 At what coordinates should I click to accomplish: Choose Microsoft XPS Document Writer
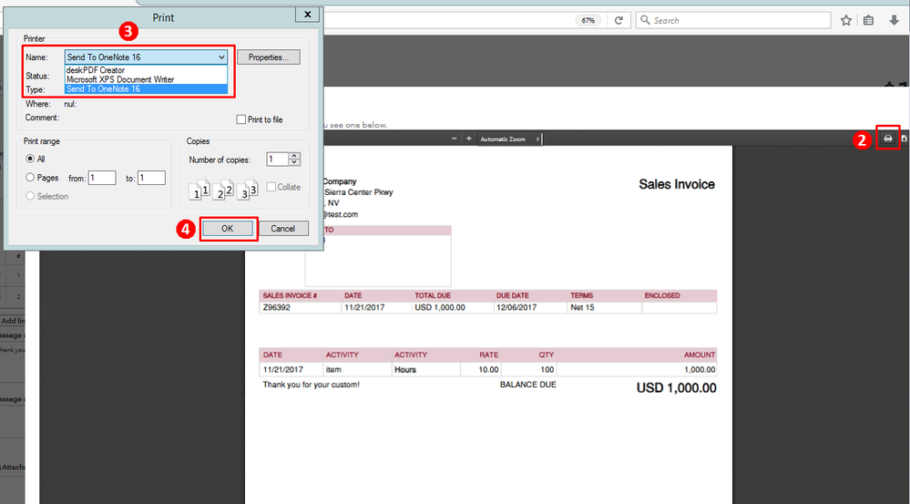(146, 79)
